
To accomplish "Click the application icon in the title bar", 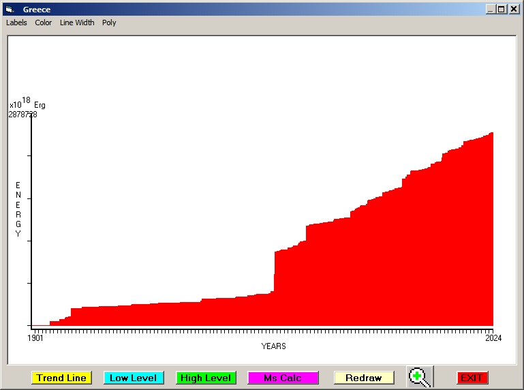I will click(x=10, y=10).
